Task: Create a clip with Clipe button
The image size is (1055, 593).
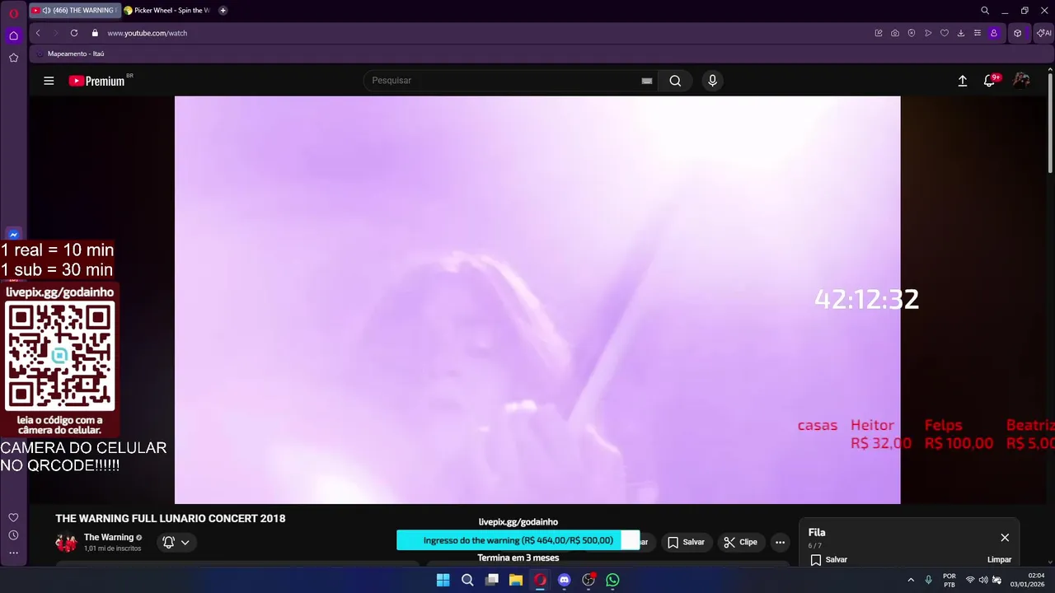Action: click(740, 542)
